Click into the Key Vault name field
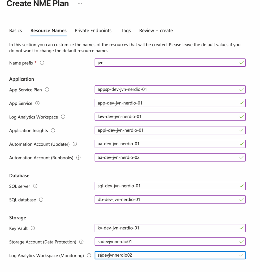 (170, 228)
